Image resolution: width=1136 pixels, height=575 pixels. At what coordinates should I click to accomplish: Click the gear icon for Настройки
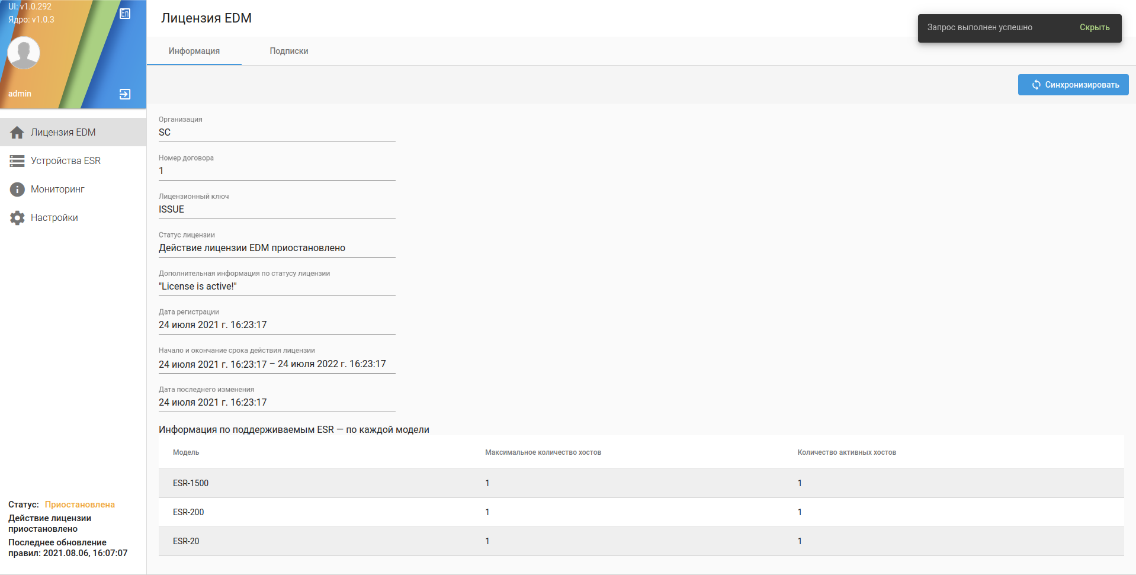click(17, 218)
